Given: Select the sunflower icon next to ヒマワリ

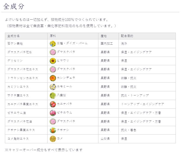Looking at the screenshot, I should click(53, 61).
